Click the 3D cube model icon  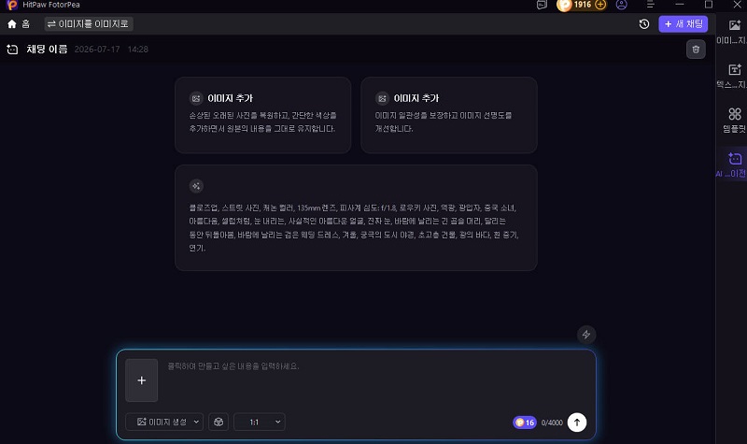pos(218,423)
